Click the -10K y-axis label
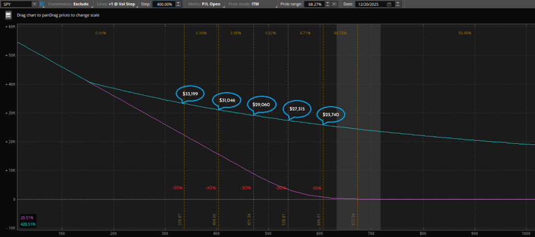Image resolution: width=535 pixels, height=237 pixels. tap(10, 228)
